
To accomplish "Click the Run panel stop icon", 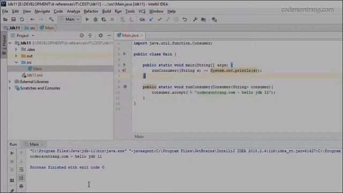I will point(12,161).
